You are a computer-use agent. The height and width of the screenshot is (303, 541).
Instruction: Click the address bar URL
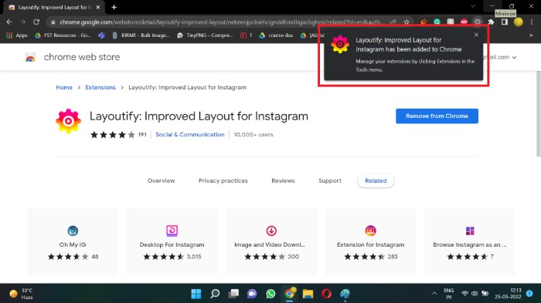[x=222, y=22]
